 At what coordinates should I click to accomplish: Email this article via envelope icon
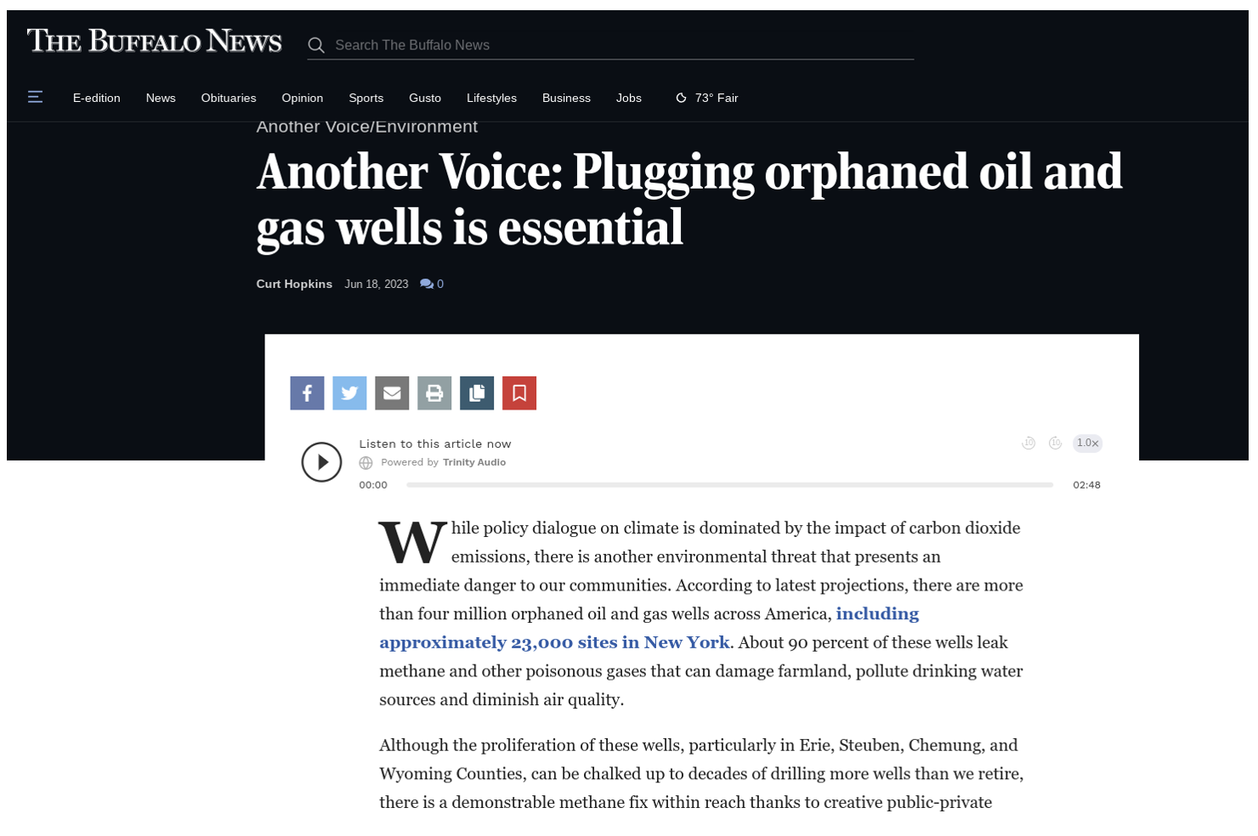pos(392,393)
